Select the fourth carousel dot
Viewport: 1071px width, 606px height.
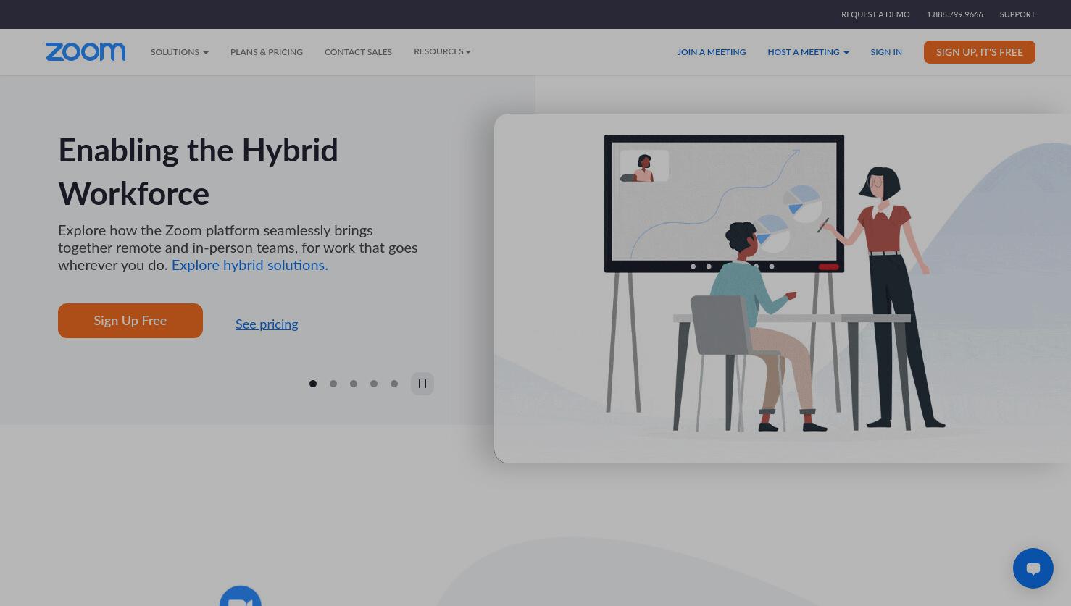pyautogui.click(x=374, y=384)
